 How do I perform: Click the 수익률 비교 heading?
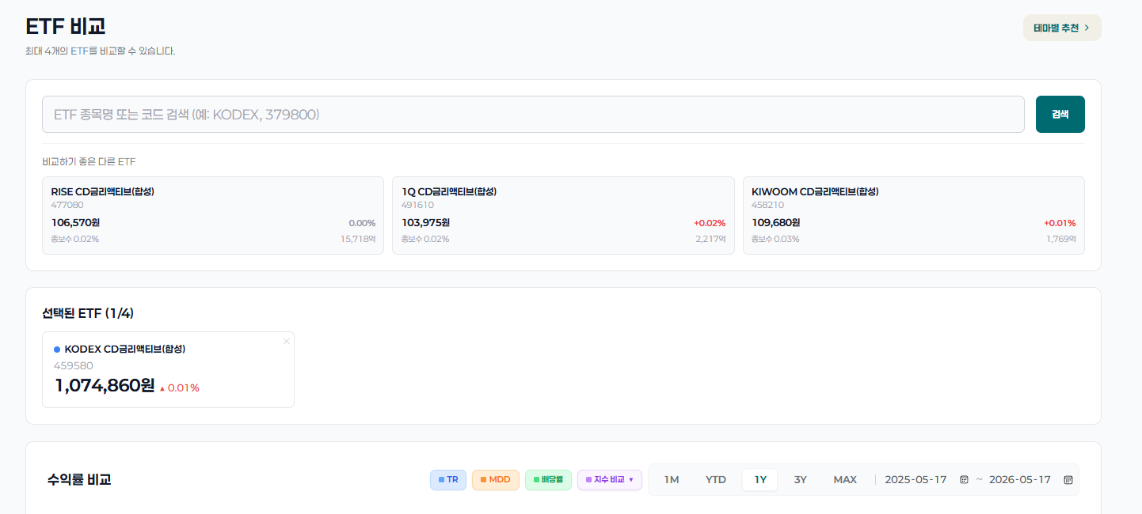[79, 480]
